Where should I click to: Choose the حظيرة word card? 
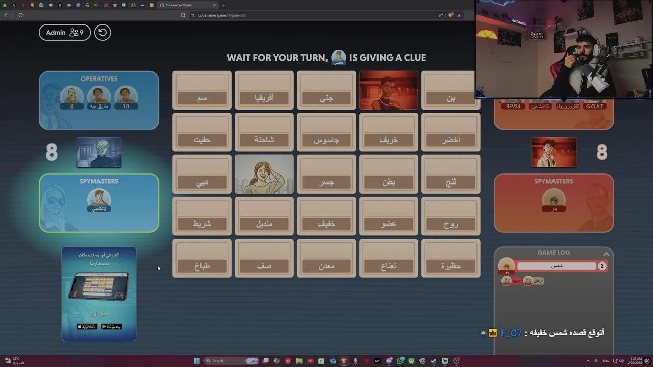point(451,258)
